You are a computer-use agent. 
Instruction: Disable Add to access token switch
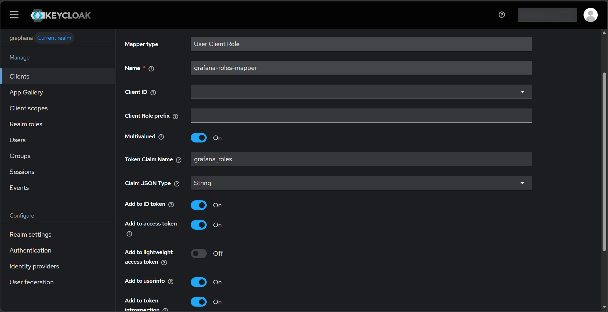(x=199, y=225)
